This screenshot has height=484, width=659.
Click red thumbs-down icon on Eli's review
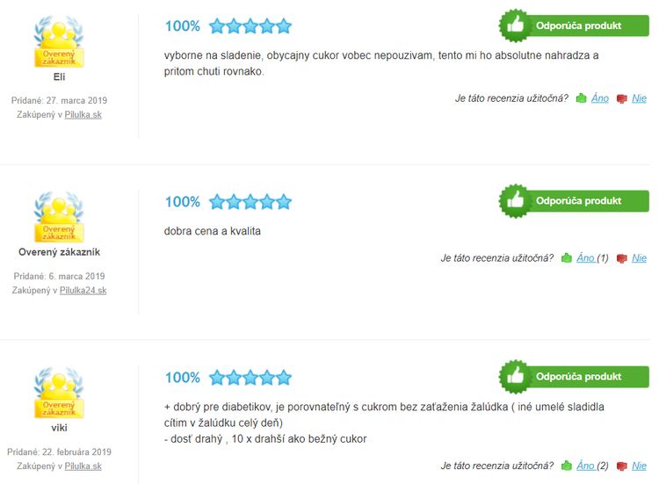[x=621, y=98]
